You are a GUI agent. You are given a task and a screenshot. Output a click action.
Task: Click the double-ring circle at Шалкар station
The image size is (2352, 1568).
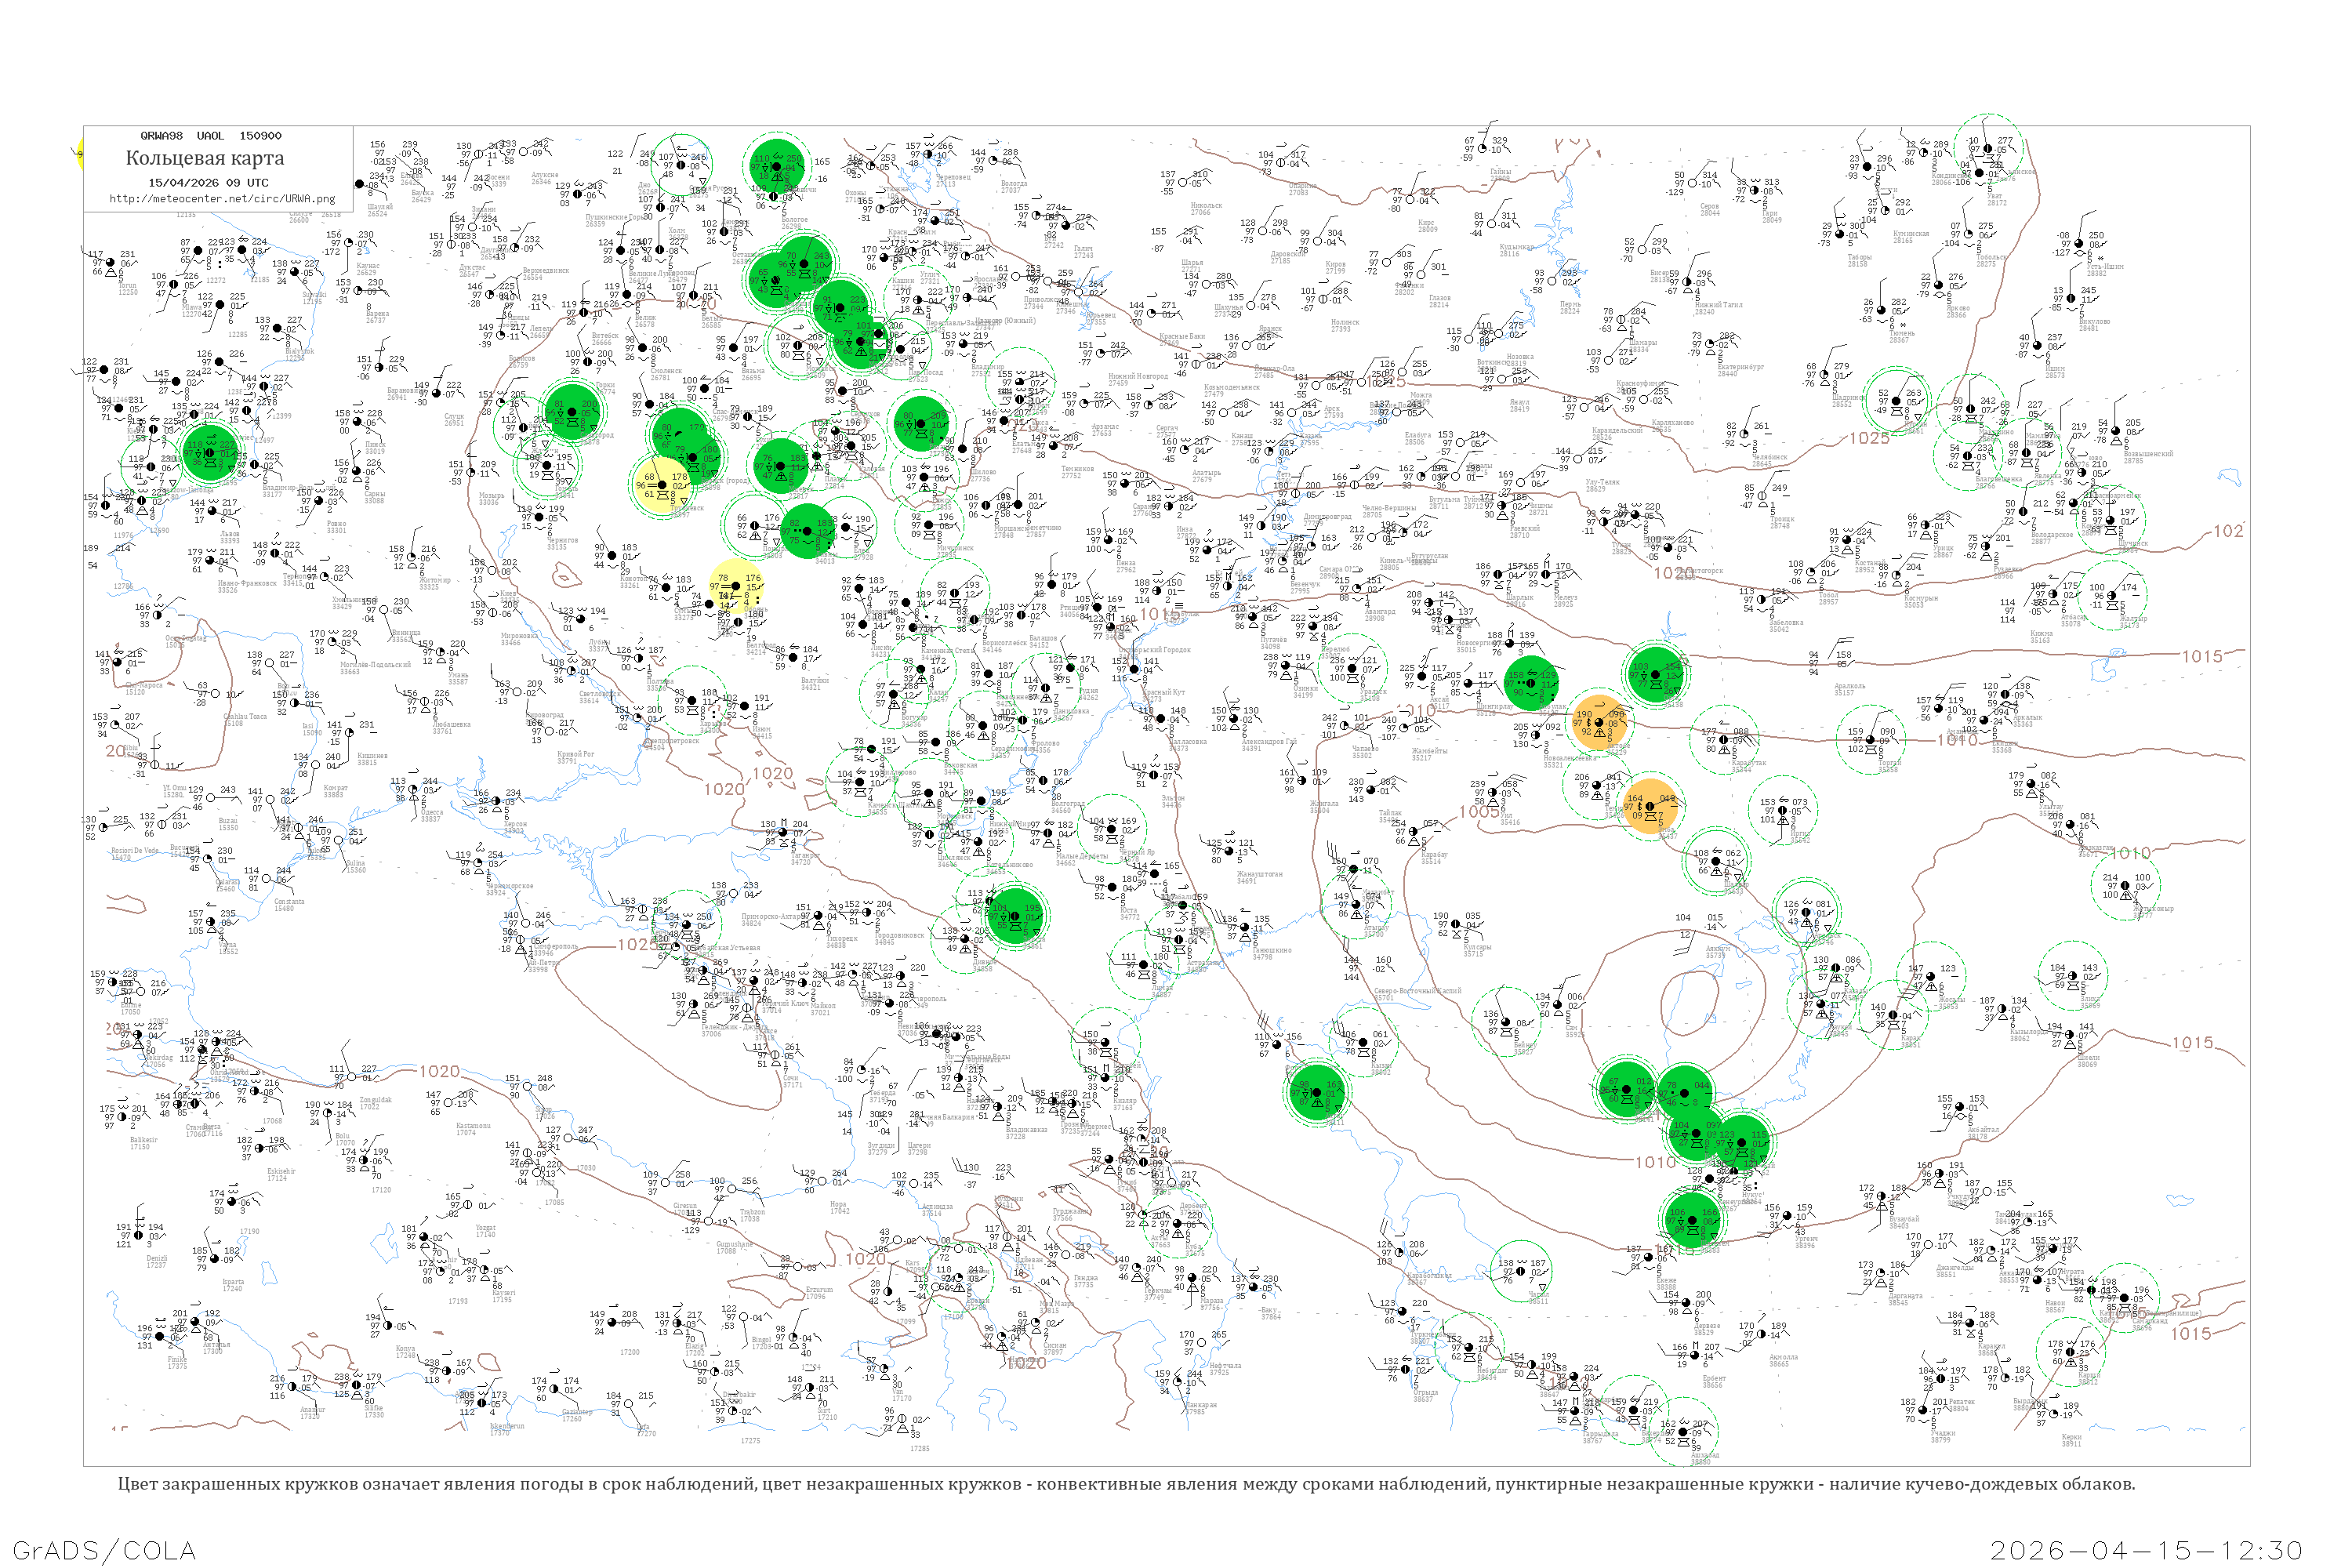[1716, 862]
